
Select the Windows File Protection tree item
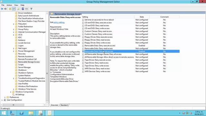click(x=28, y=86)
